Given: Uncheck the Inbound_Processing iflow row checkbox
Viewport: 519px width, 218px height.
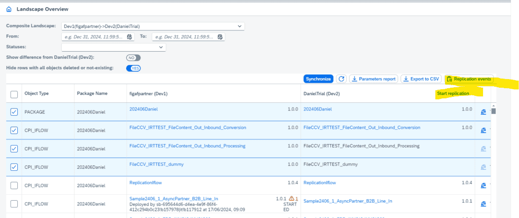Looking at the screenshot, I should 14,149.
